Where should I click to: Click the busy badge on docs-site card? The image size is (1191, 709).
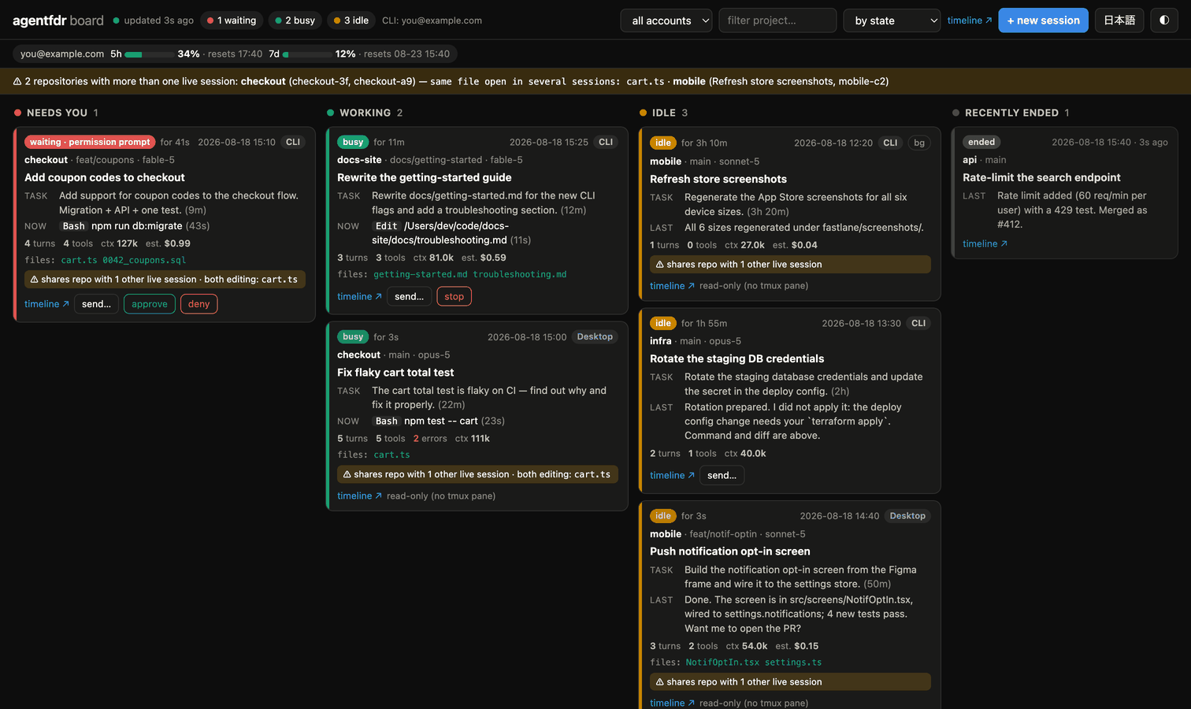pos(353,142)
